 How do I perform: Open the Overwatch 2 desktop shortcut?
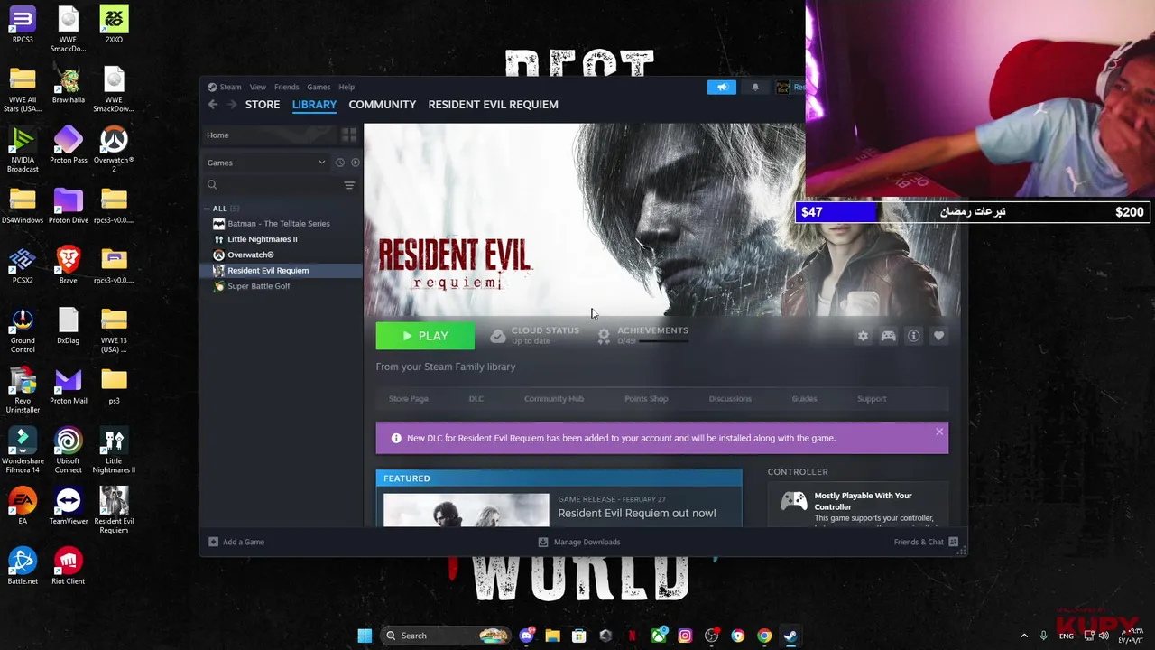click(114, 150)
